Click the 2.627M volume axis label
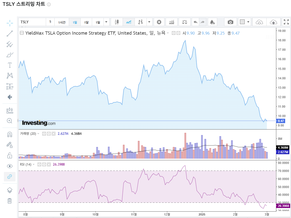 (x=283, y=152)
